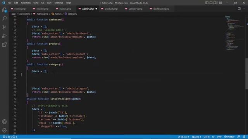Image resolution: width=248 pixels, height=139 pixels.
Task: Split the editor to the right
Action: [239, 8]
